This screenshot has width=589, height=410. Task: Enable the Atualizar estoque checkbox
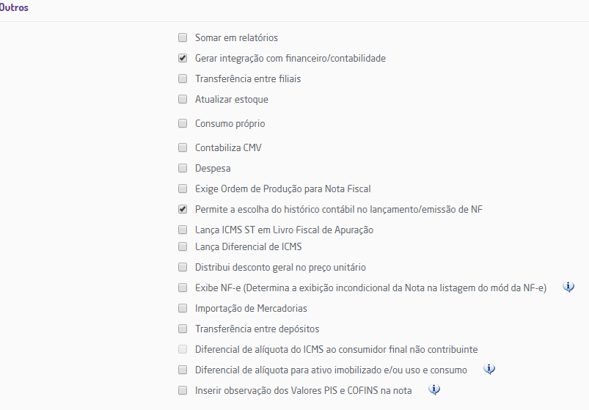(x=183, y=99)
